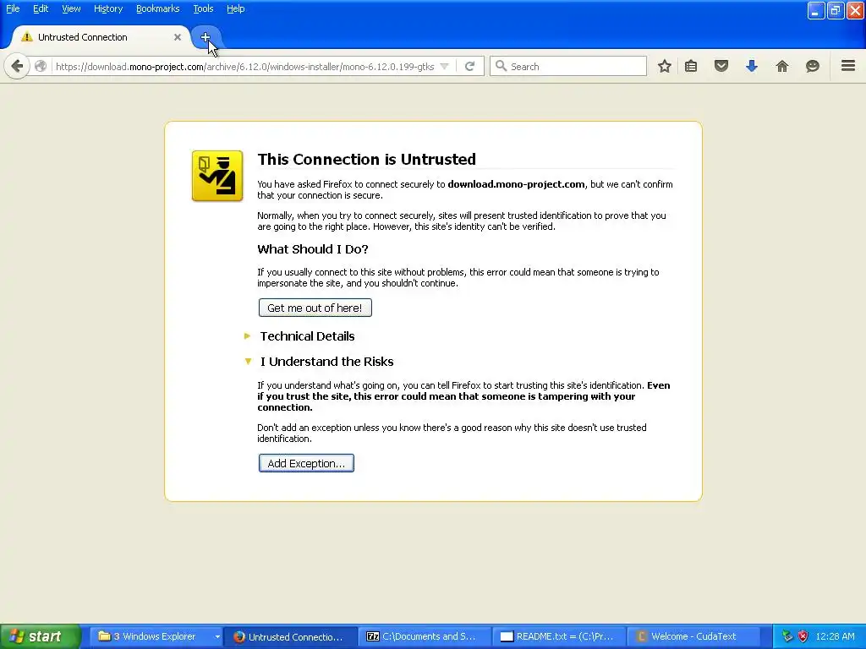
Task: Save to Pocket icon
Action: [x=721, y=66]
